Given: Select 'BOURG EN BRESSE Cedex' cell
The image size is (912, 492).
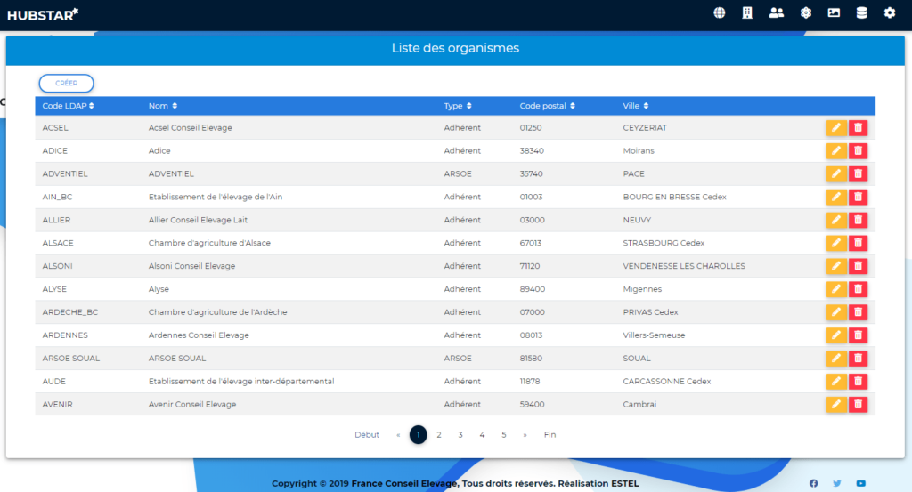Looking at the screenshot, I should [675, 197].
